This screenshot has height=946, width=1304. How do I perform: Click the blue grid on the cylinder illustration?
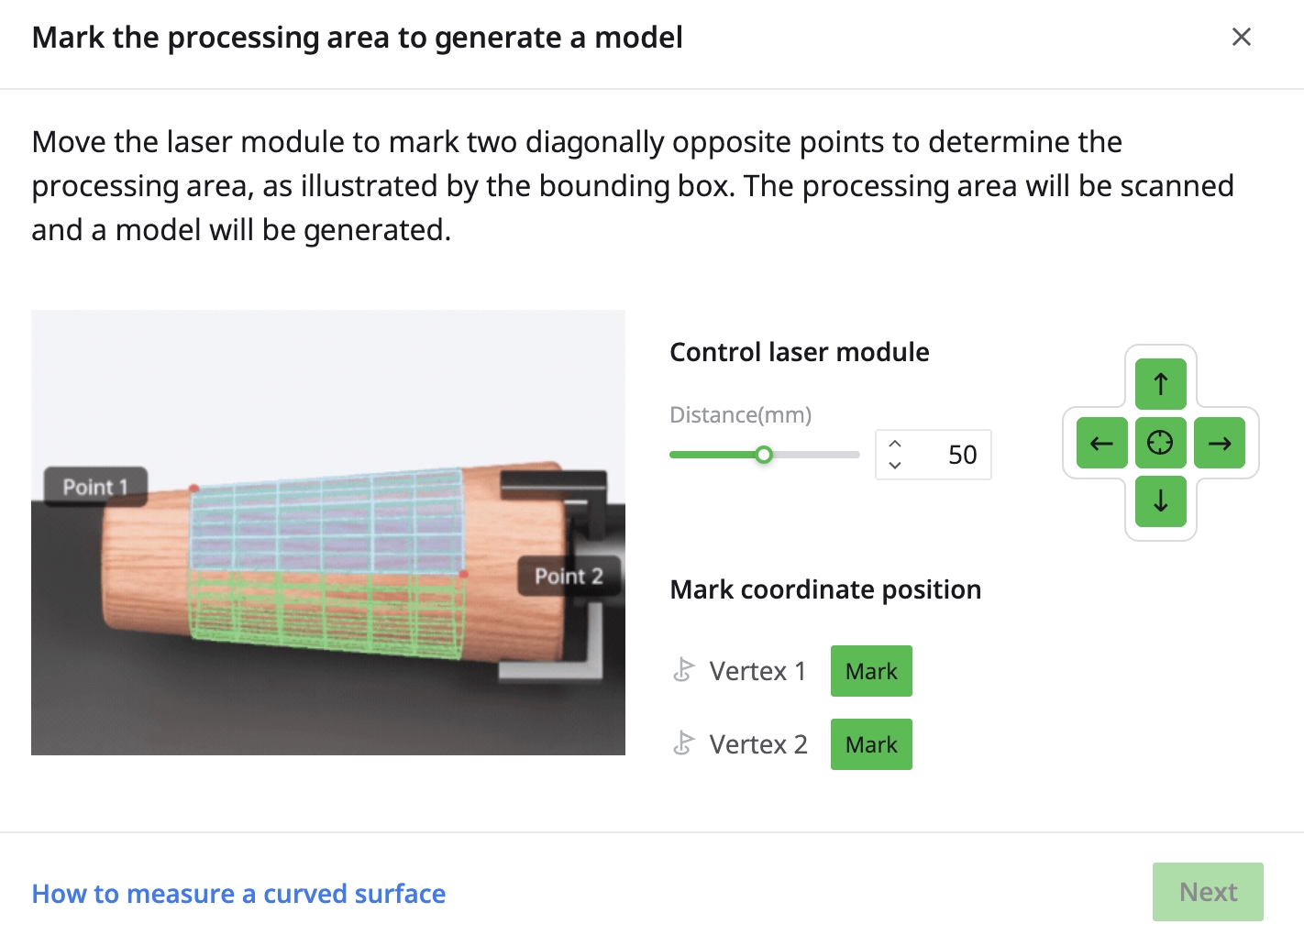click(326, 524)
